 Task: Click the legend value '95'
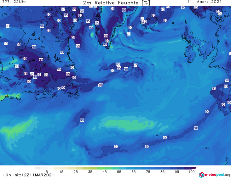coord(177,172)
